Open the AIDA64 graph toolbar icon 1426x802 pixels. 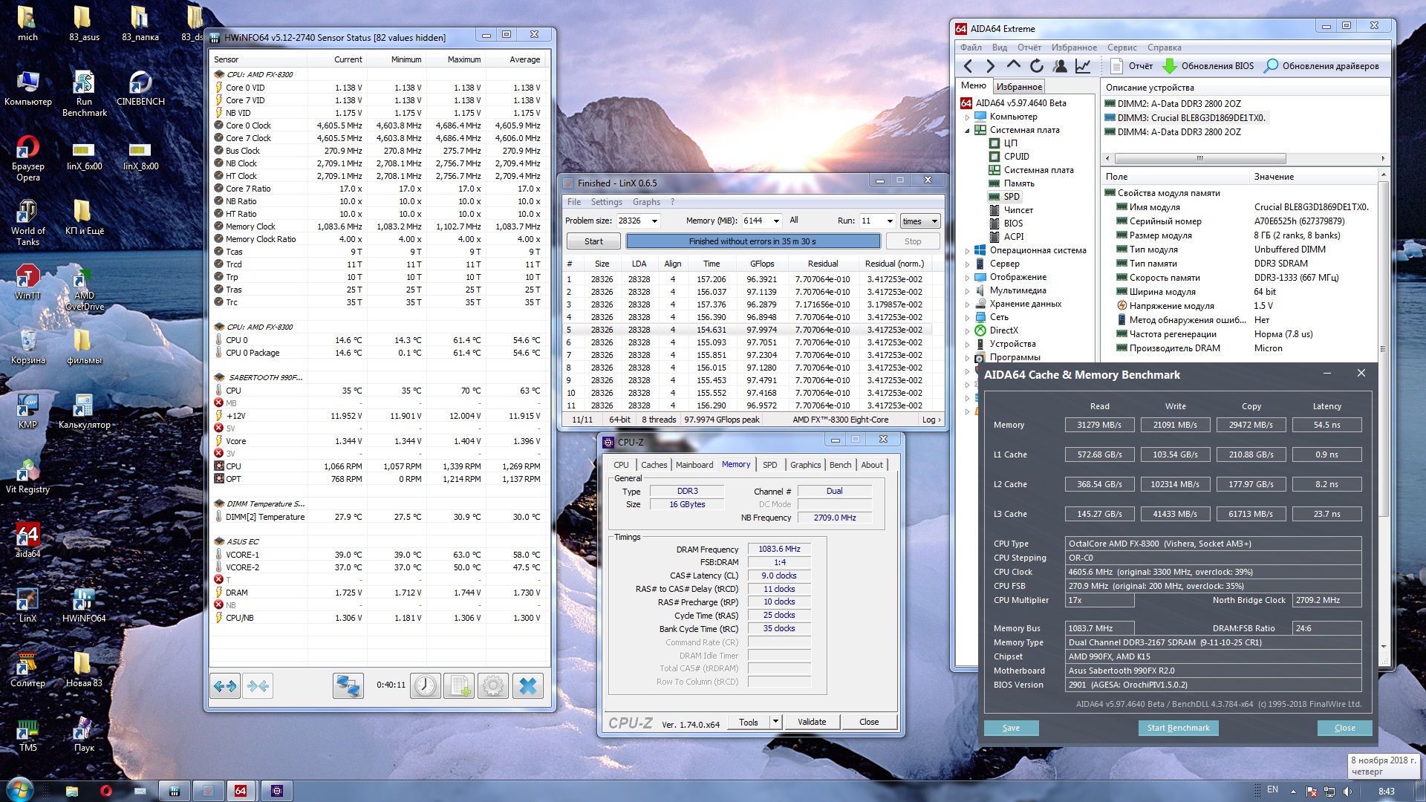coord(1083,66)
